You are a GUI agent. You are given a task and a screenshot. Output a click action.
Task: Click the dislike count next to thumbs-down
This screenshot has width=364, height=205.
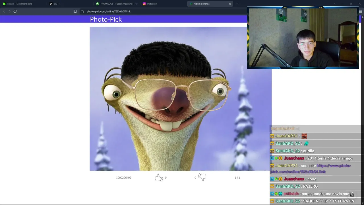pos(195,178)
